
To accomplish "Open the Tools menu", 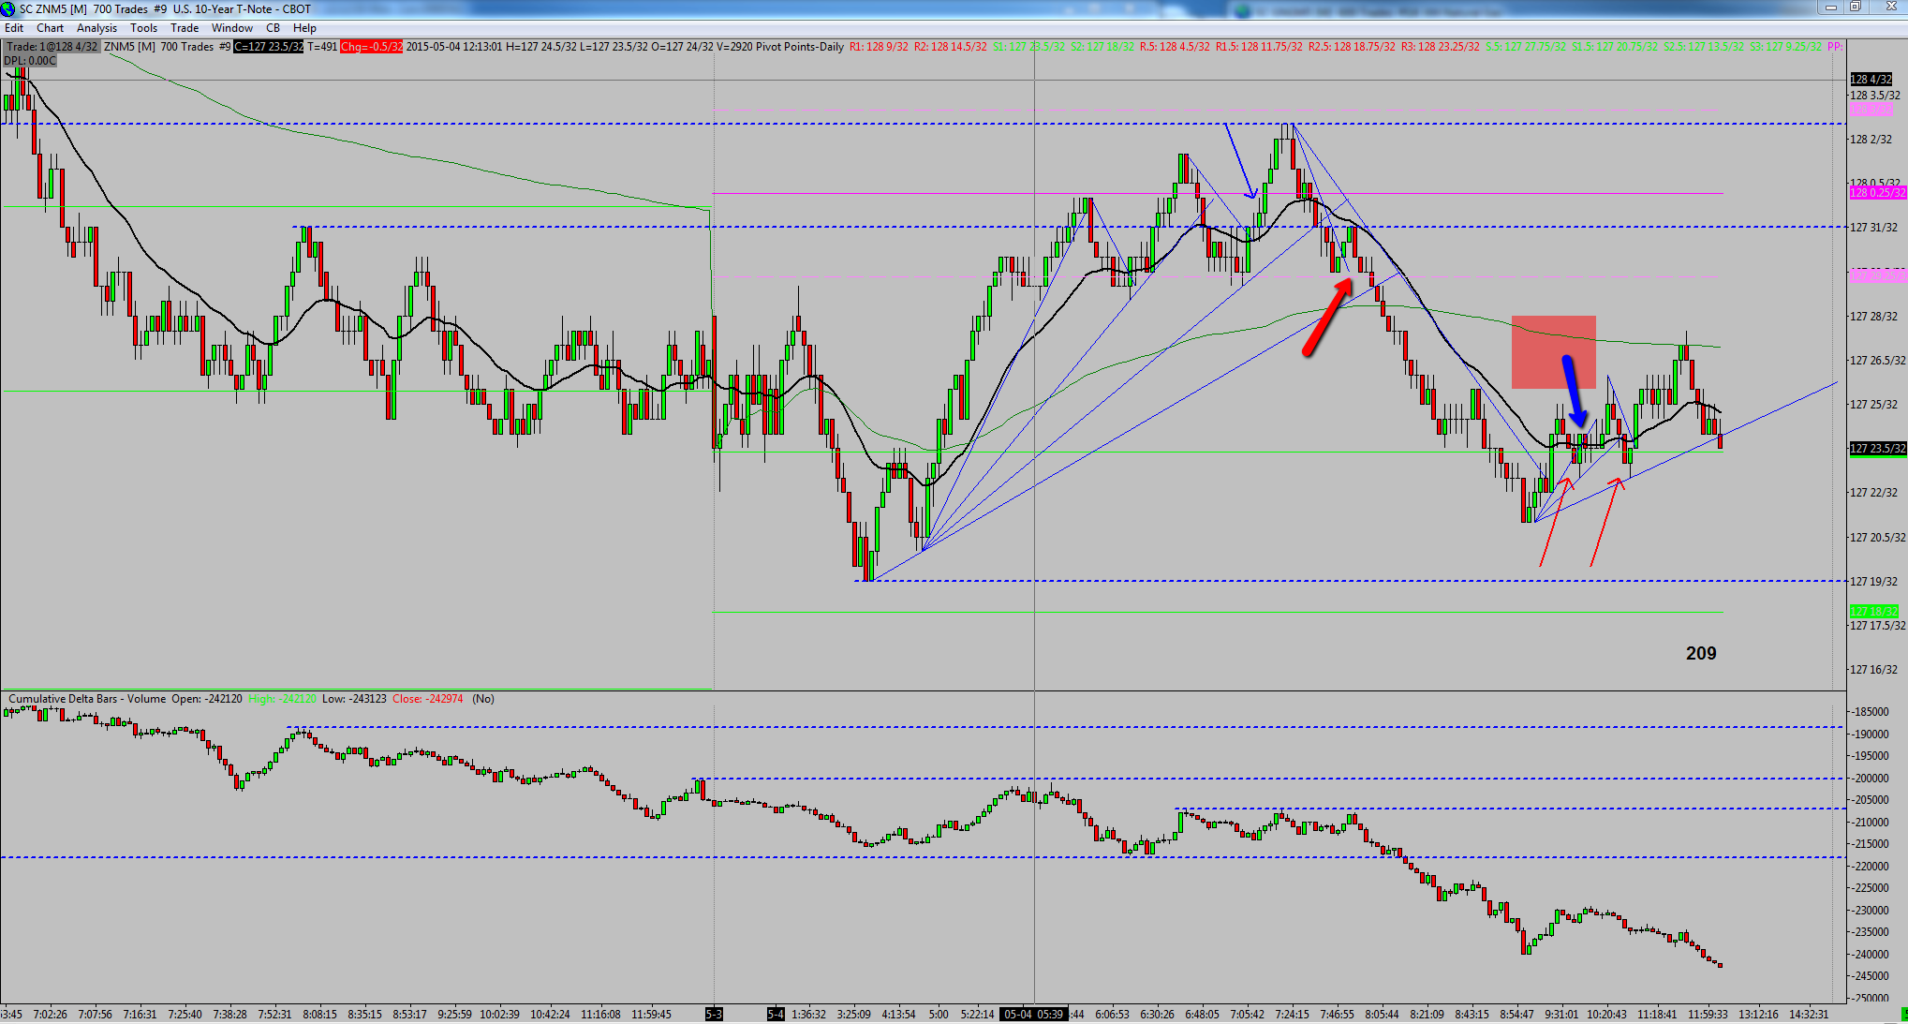I will point(144,28).
